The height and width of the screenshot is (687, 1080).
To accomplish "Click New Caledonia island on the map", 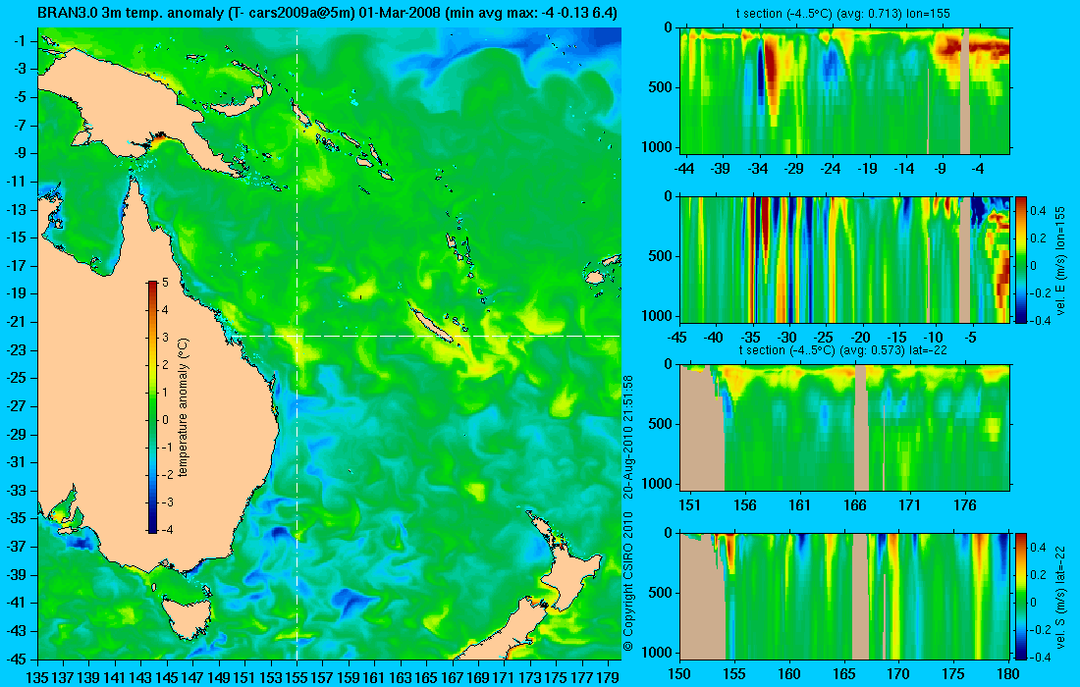I will (430, 323).
